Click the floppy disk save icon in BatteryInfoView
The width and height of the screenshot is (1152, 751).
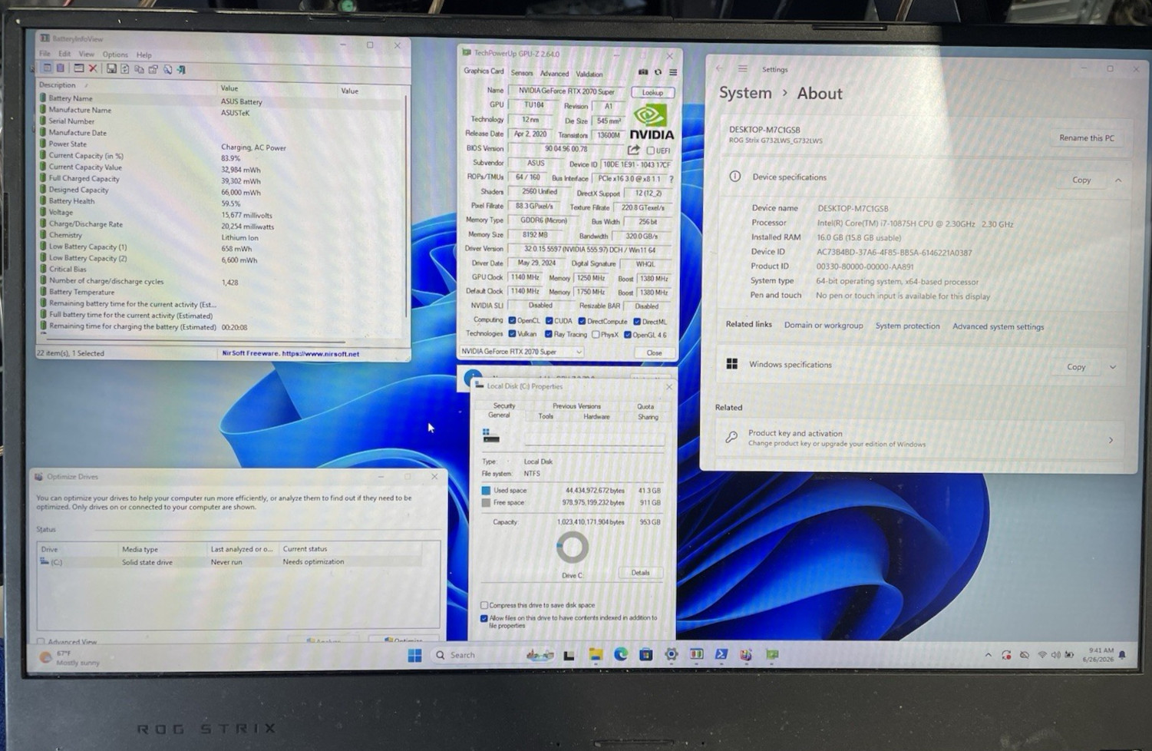pyautogui.click(x=111, y=69)
